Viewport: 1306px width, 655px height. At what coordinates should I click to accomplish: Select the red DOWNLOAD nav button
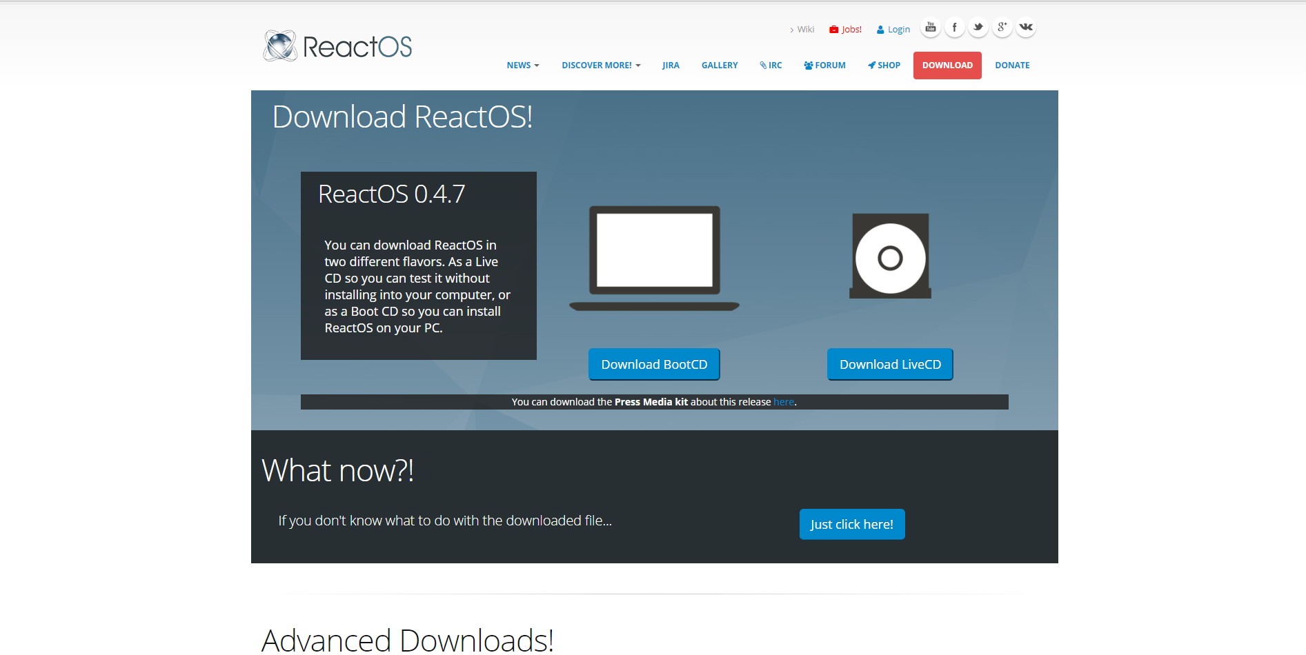[x=947, y=65]
